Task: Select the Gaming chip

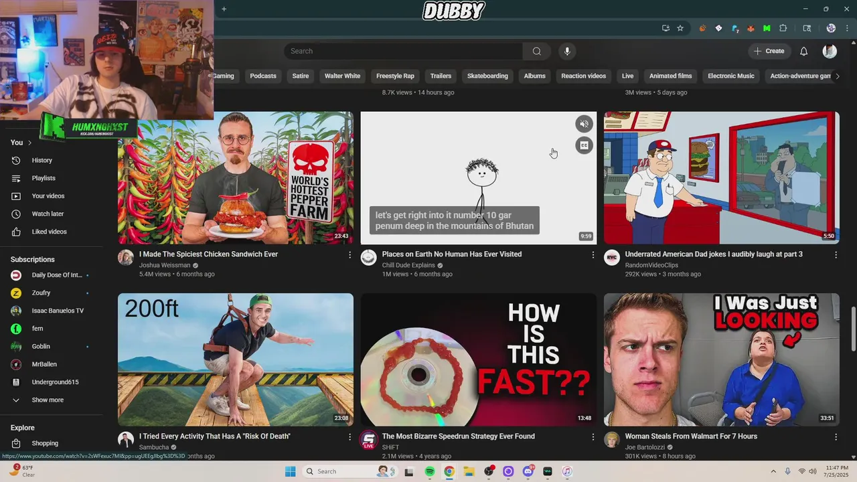Action: click(223, 76)
